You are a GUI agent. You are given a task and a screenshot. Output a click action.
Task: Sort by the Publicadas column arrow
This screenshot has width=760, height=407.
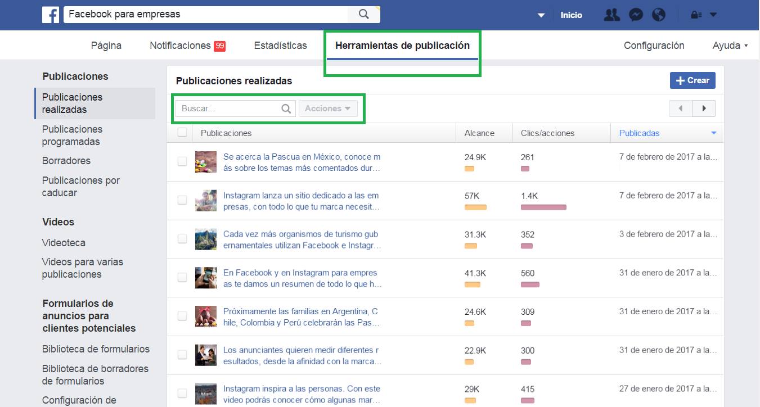point(714,133)
